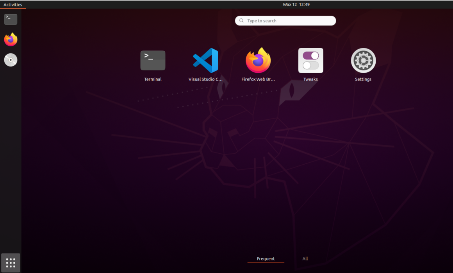The height and width of the screenshot is (273, 453).
Task: Open Firefox Web Browser from the grid
Action: coord(258,60)
